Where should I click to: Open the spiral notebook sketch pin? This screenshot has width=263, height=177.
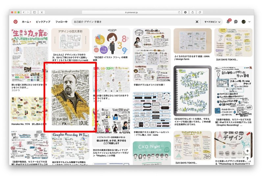tap(193, 91)
